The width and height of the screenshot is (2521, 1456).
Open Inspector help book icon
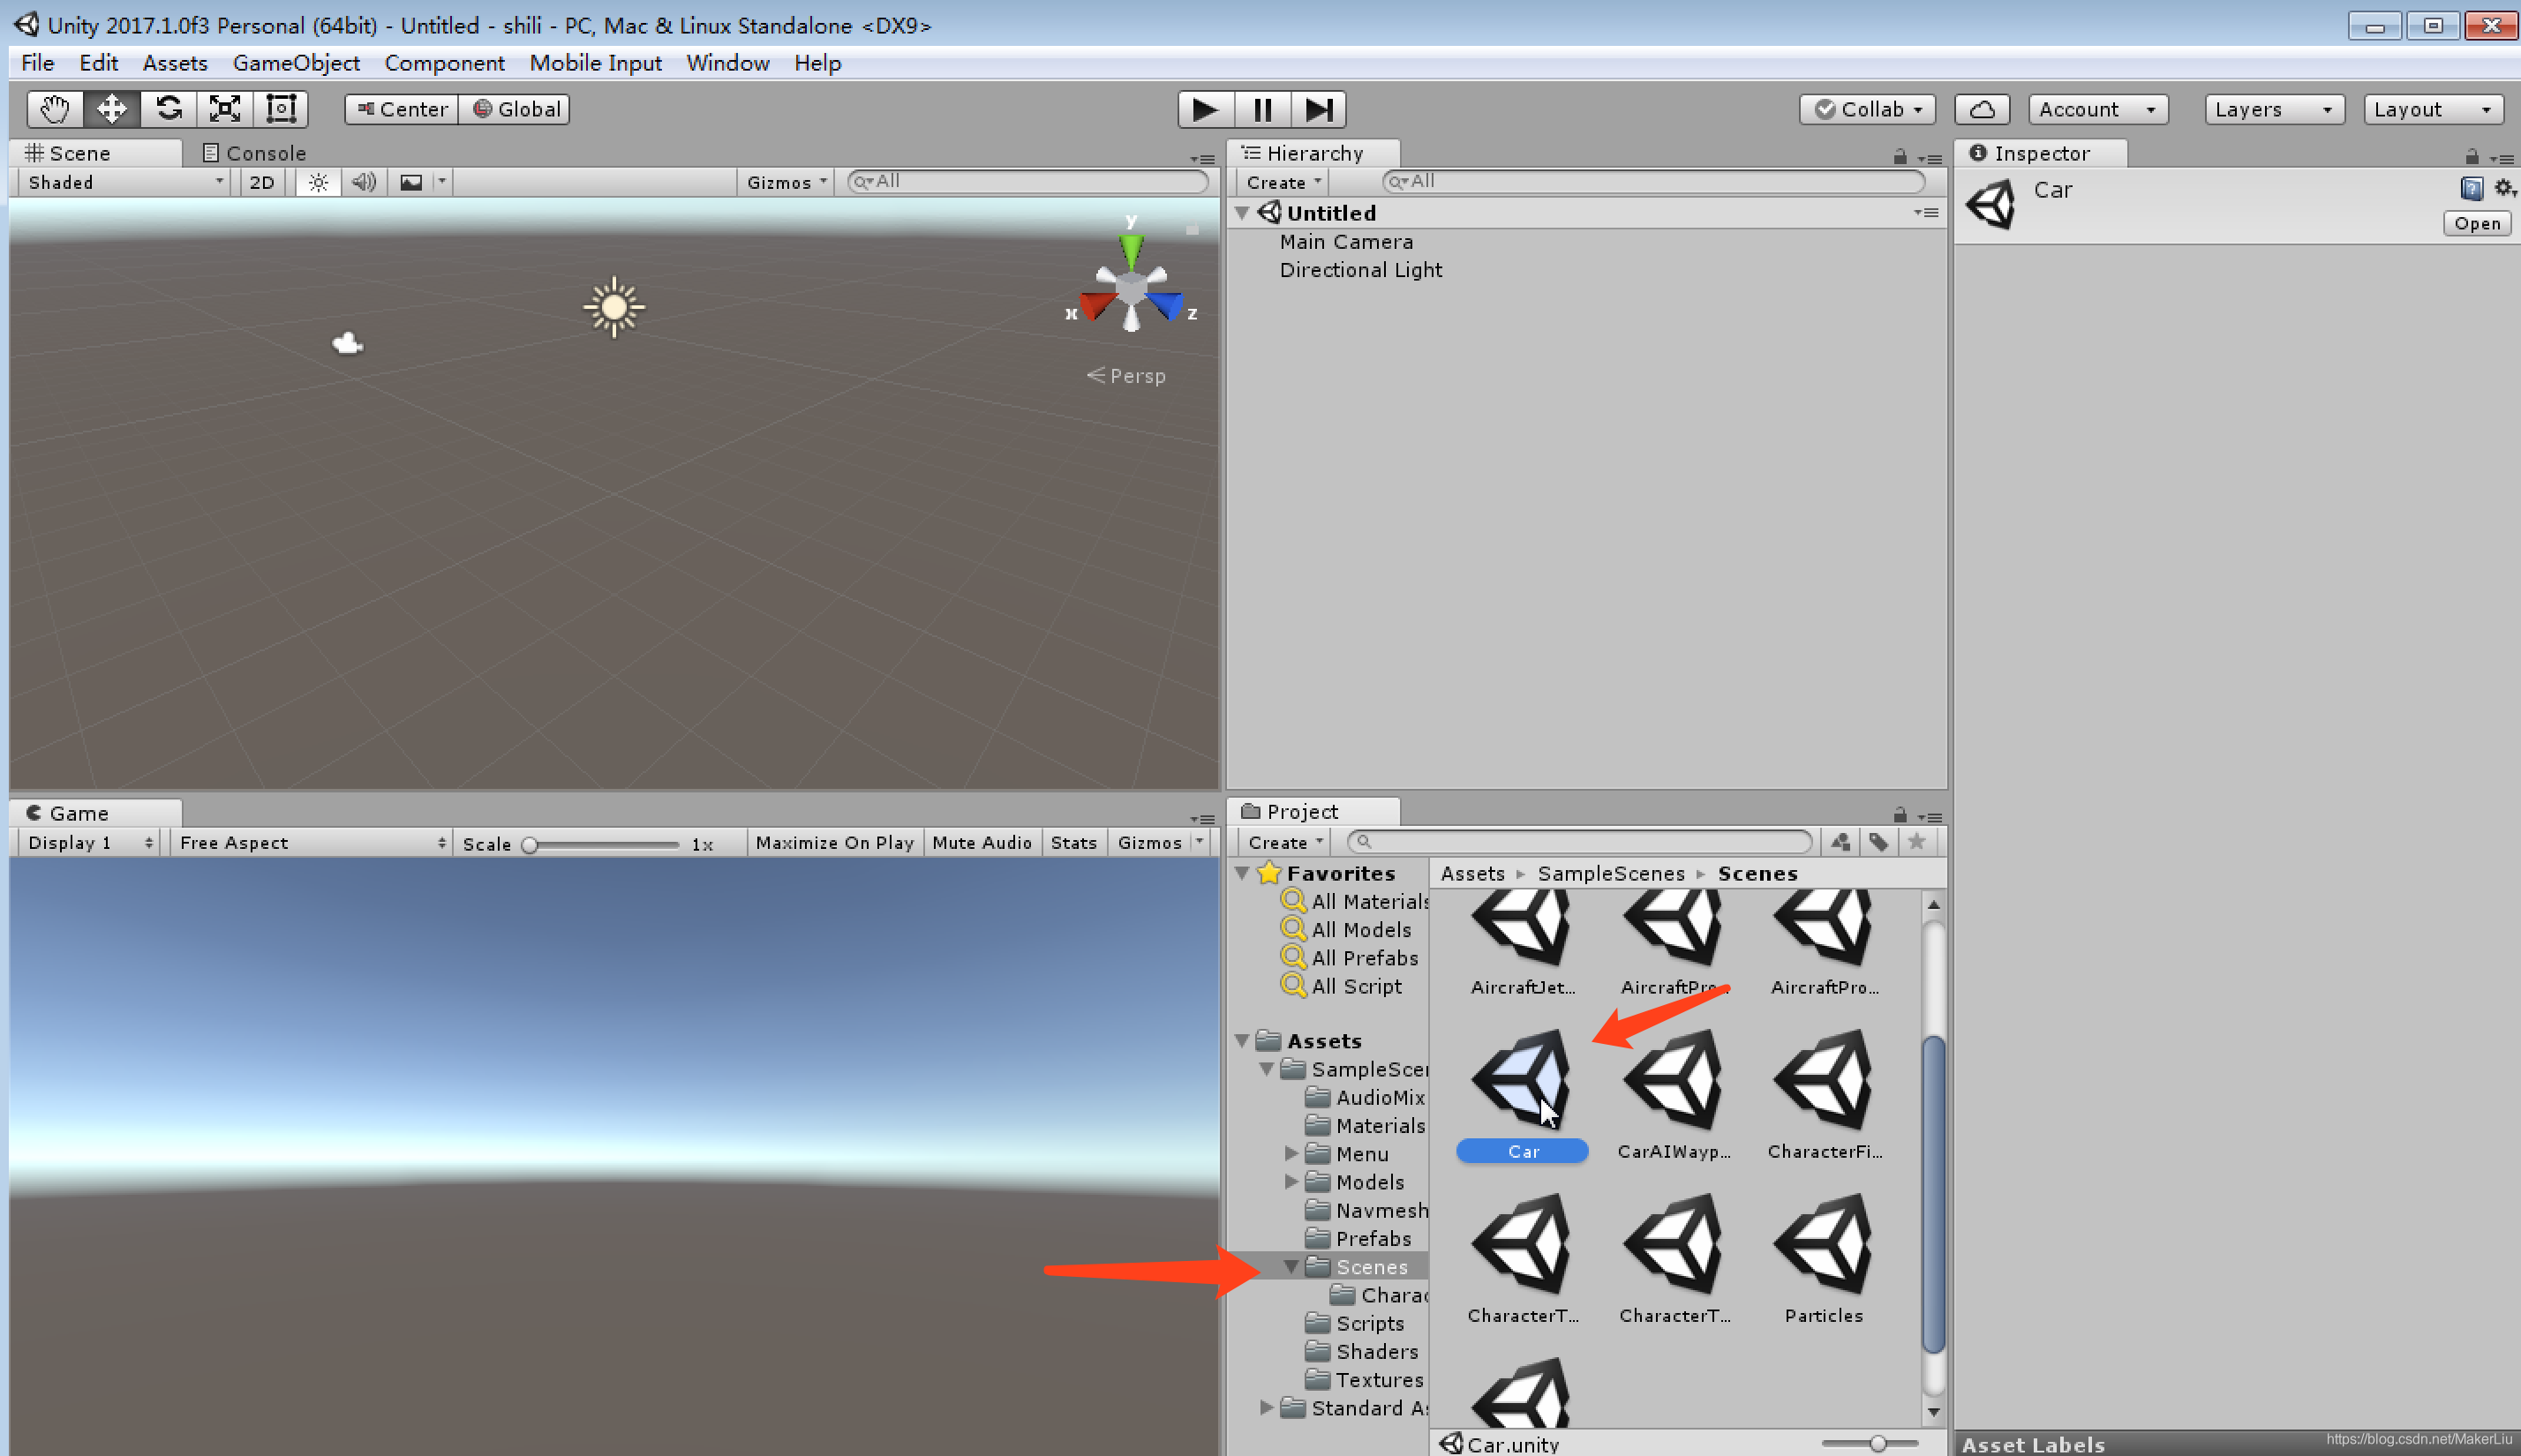pos(2471,188)
